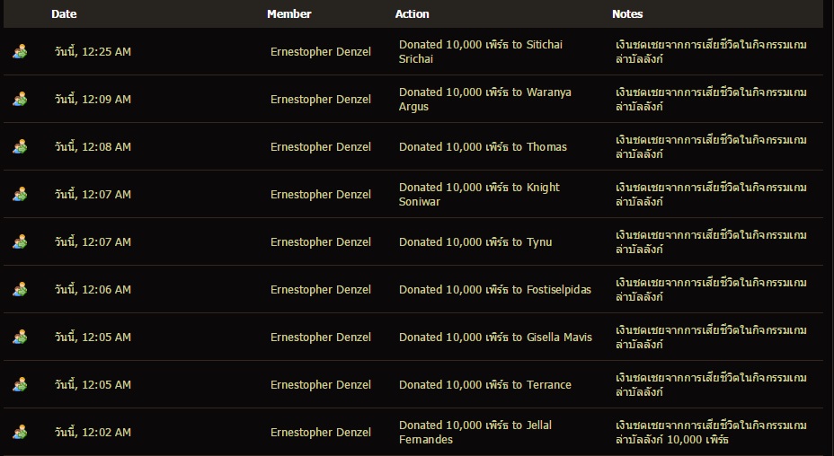Select the donation icon in the Knight Soniwar row

point(20,194)
